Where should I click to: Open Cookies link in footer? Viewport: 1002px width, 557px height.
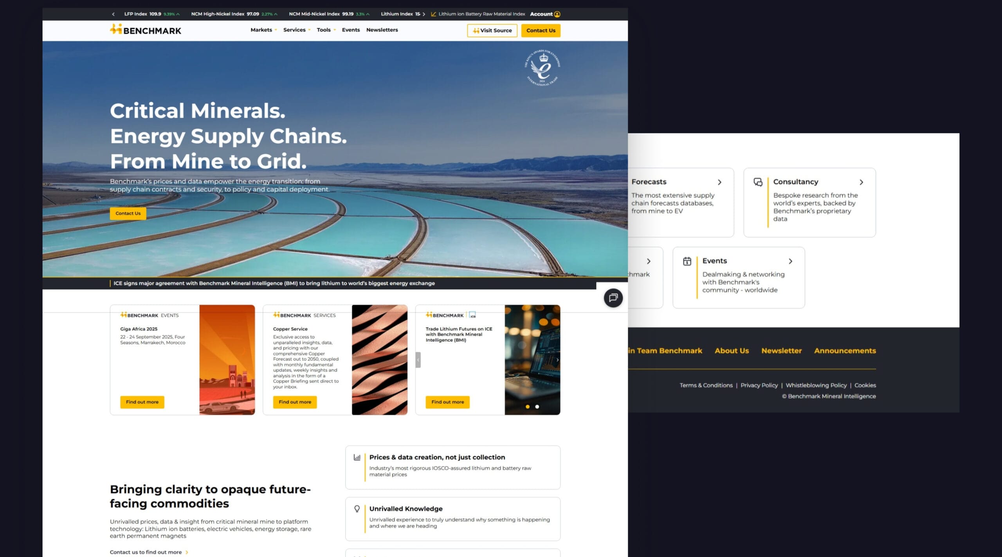click(865, 385)
